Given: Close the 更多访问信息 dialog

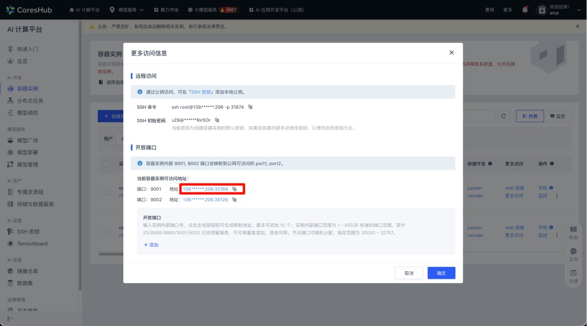Looking at the screenshot, I should (451, 53).
